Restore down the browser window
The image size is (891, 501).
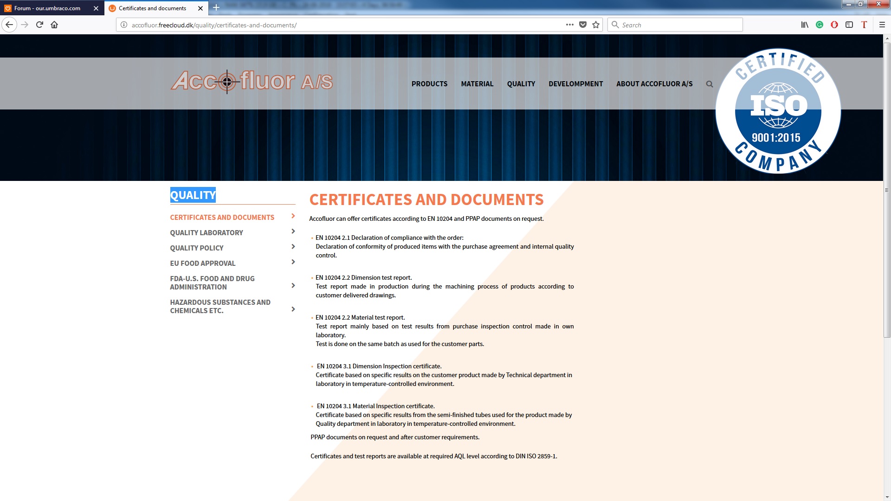click(860, 4)
